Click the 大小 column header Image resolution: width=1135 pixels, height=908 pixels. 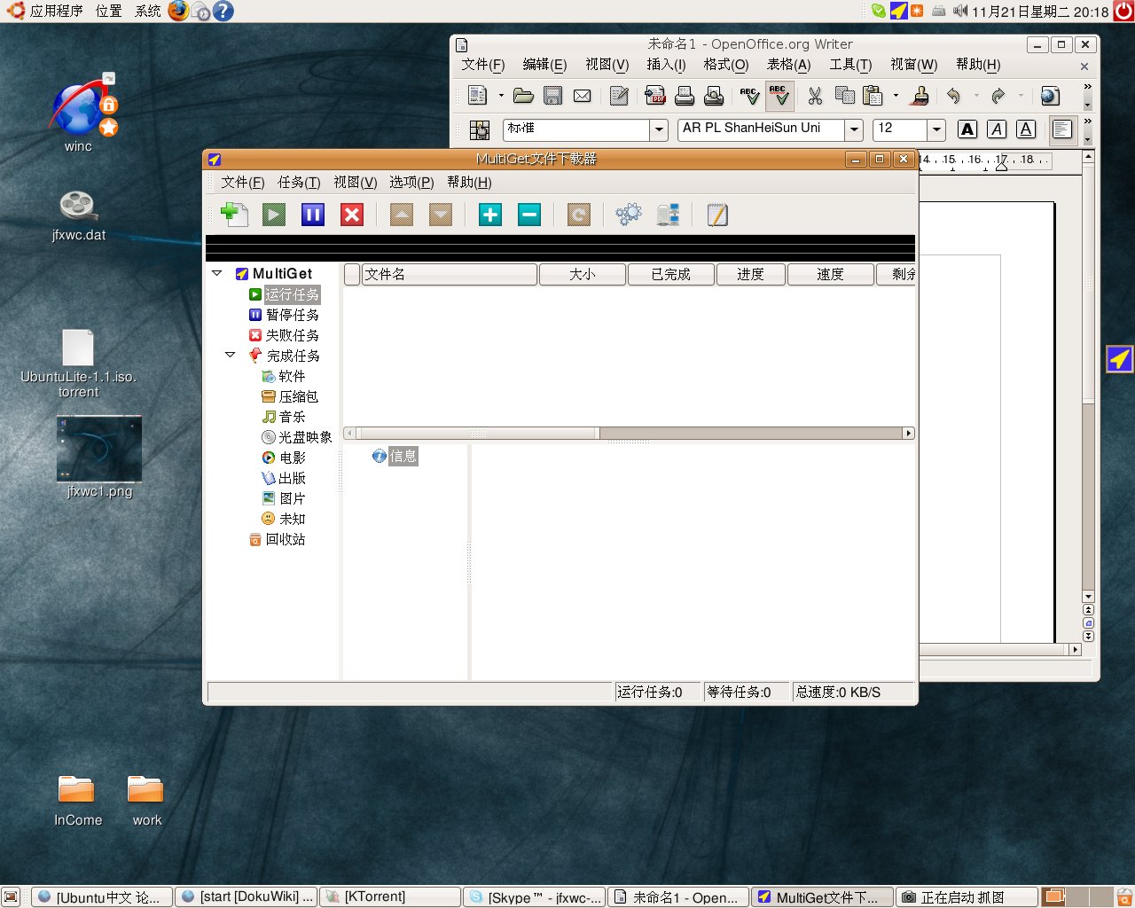(x=583, y=275)
